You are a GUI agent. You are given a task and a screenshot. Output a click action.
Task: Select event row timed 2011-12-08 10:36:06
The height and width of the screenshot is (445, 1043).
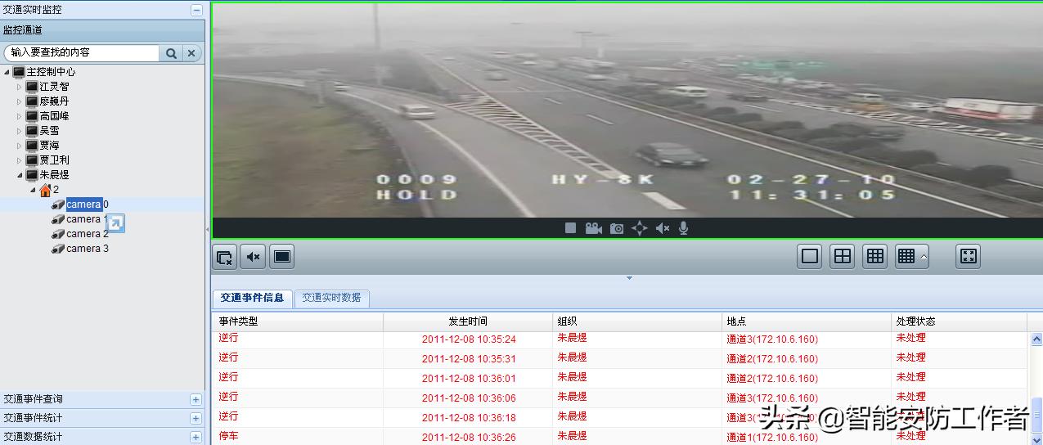[x=619, y=398]
